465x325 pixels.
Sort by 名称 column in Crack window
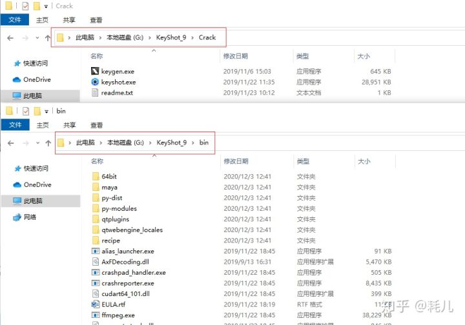point(97,56)
